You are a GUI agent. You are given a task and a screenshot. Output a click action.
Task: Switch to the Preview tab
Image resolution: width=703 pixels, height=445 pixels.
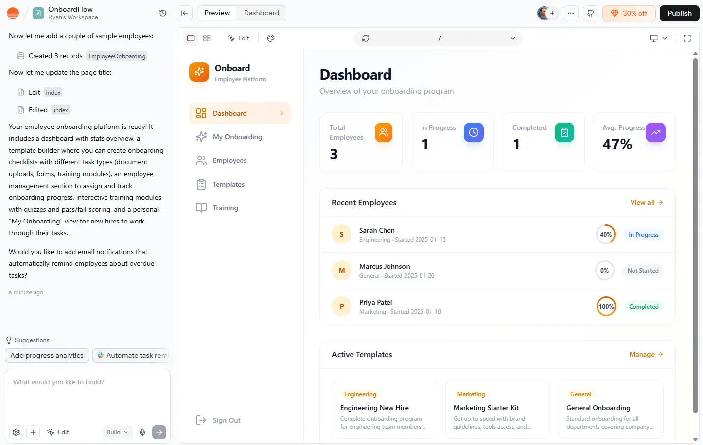(x=217, y=13)
